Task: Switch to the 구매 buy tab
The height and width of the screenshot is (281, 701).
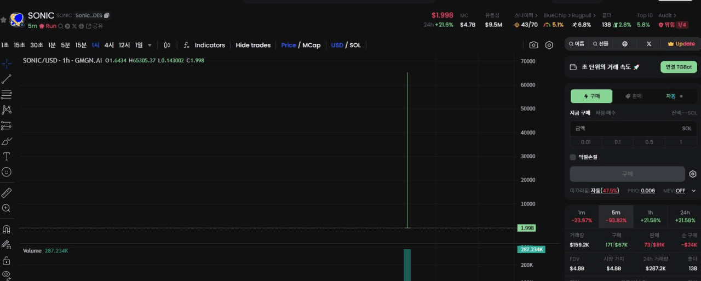Action: [591, 96]
